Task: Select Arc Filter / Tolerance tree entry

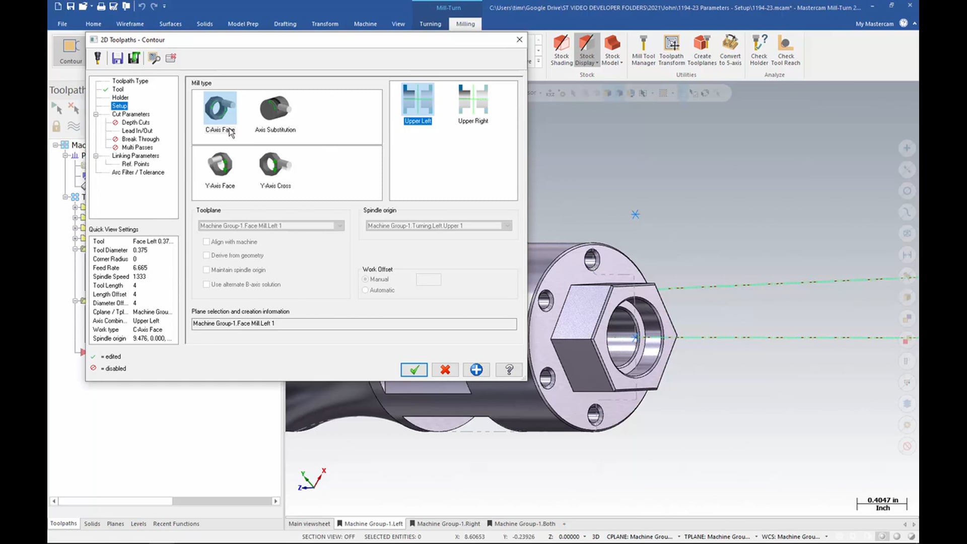Action: pyautogui.click(x=138, y=172)
